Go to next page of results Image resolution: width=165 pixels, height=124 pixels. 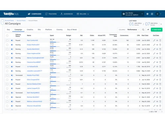coord(162,112)
